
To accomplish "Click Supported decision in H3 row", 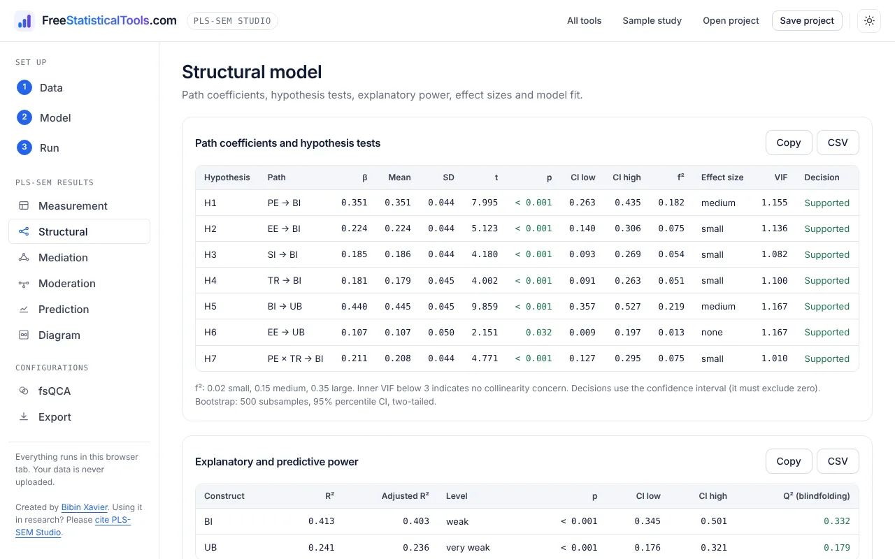I will [826, 255].
